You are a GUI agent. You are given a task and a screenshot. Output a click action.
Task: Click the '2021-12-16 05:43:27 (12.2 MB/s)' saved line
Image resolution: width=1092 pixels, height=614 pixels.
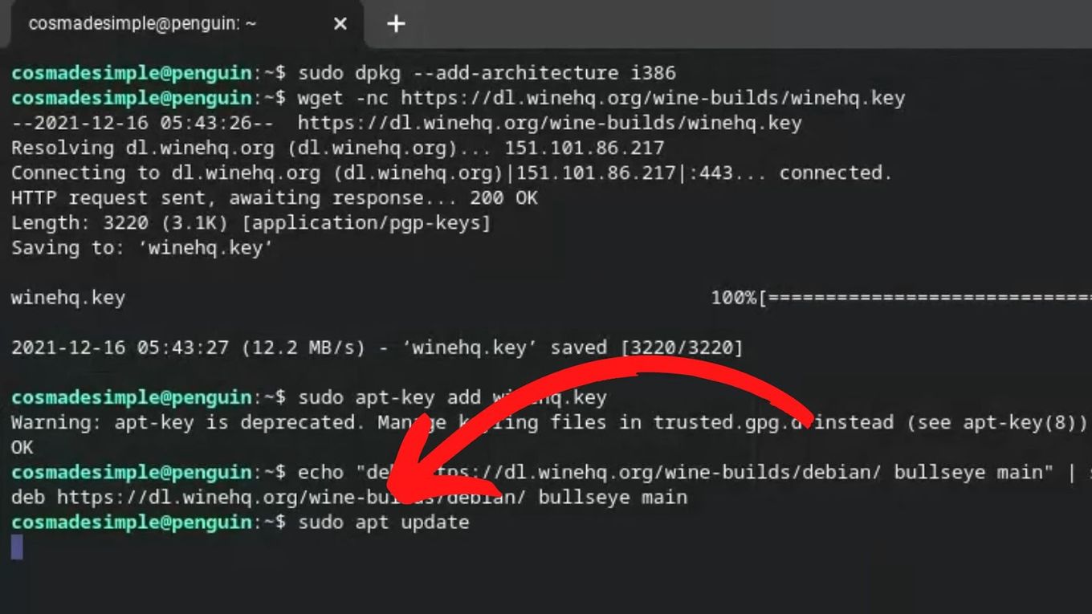(x=377, y=348)
